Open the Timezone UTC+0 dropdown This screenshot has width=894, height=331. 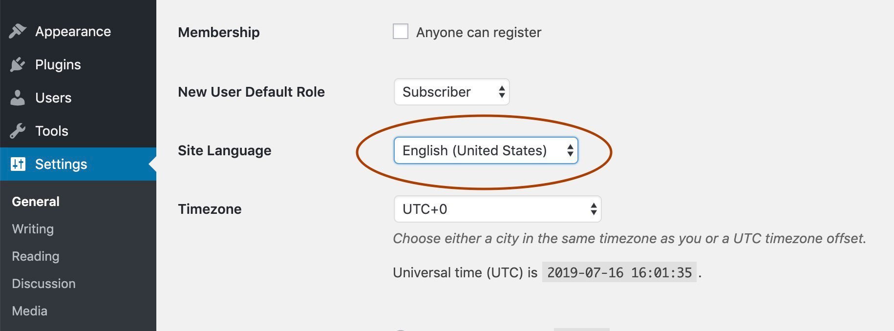tap(497, 209)
